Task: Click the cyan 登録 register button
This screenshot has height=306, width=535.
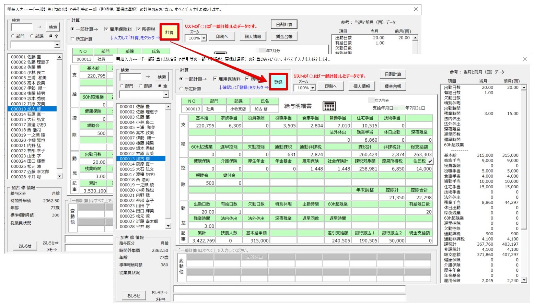Action: 278,82
